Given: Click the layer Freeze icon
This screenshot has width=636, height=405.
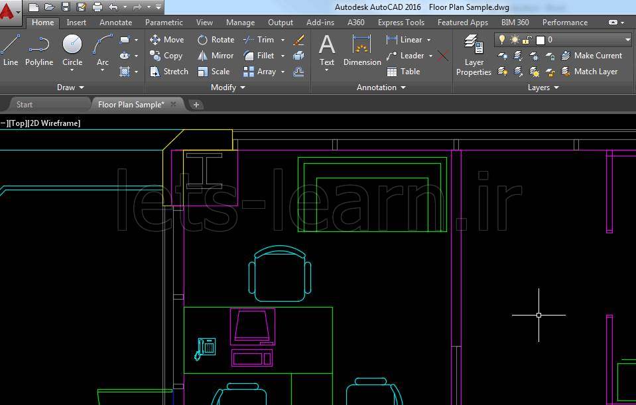Looking at the screenshot, I should [534, 56].
